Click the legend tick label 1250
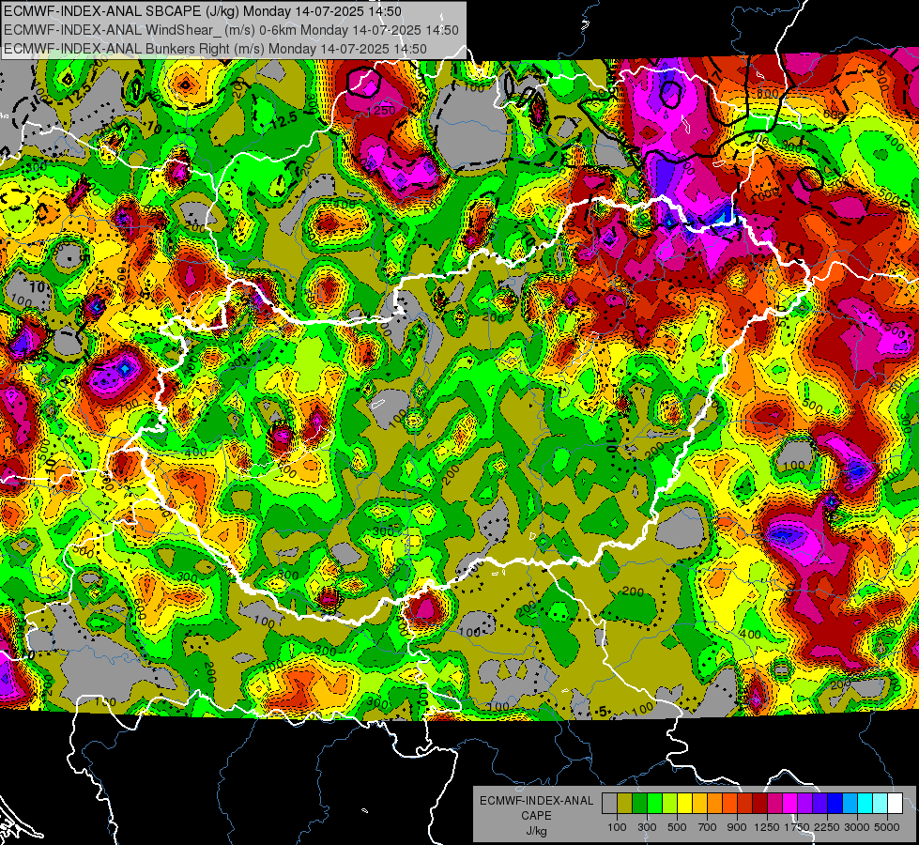919x845 pixels. pyautogui.click(x=767, y=827)
